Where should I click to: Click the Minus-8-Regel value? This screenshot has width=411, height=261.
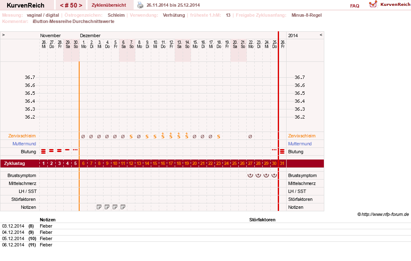pos(306,15)
